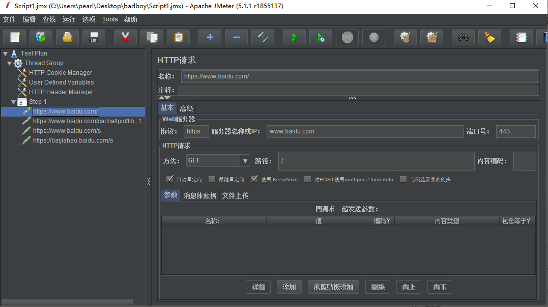Image resolution: width=548 pixels, height=307 pixels.
Task: Click the Step 1 controller icon
Action: tap(22, 102)
